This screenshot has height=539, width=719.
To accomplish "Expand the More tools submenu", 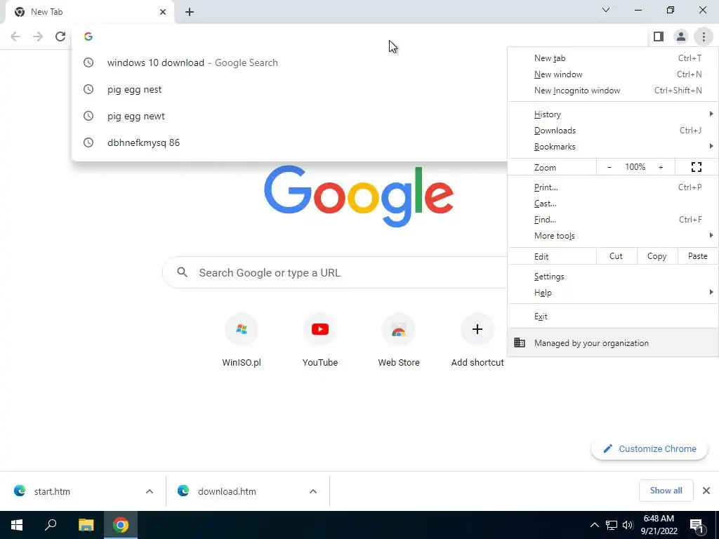I will 613,236.
